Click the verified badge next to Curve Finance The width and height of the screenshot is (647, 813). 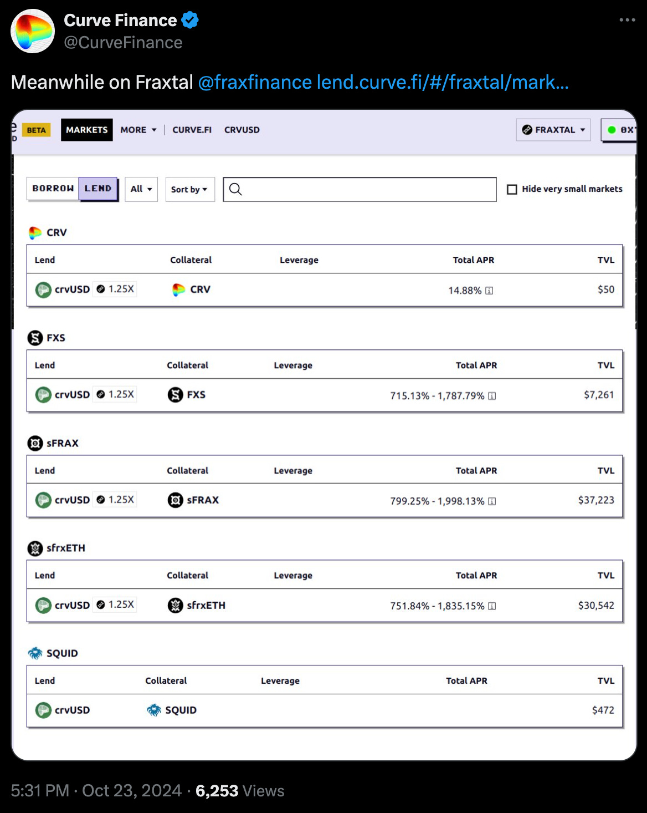coord(190,21)
